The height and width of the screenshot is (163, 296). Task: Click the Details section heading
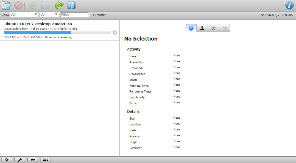133,111
